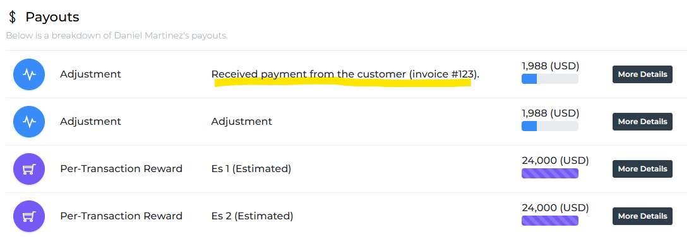Click the blue progress bar under invoice #123's 1,988 (USD)
Screen dimensions: 689x237
[x=549, y=79]
